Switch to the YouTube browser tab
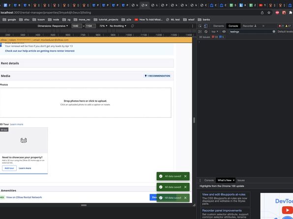Image resolution: width=293 pixels, height=219 pixels. click(262, 5)
